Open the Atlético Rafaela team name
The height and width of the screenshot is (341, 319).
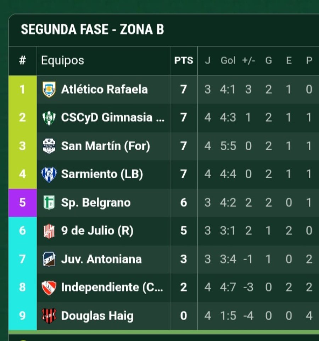[104, 89]
